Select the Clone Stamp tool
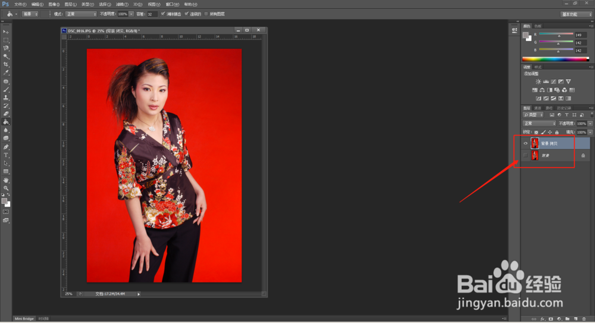Image resolution: width=595 pixels, height=323 pixels. tap(6, 98)
